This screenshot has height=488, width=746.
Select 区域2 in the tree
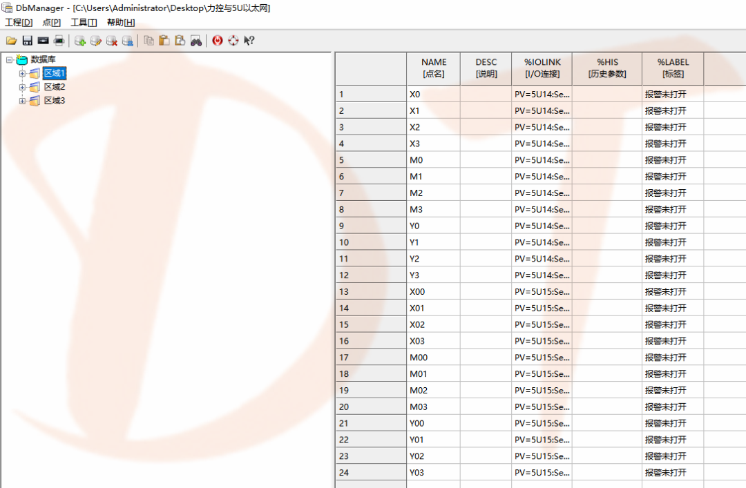click(55, 87)
